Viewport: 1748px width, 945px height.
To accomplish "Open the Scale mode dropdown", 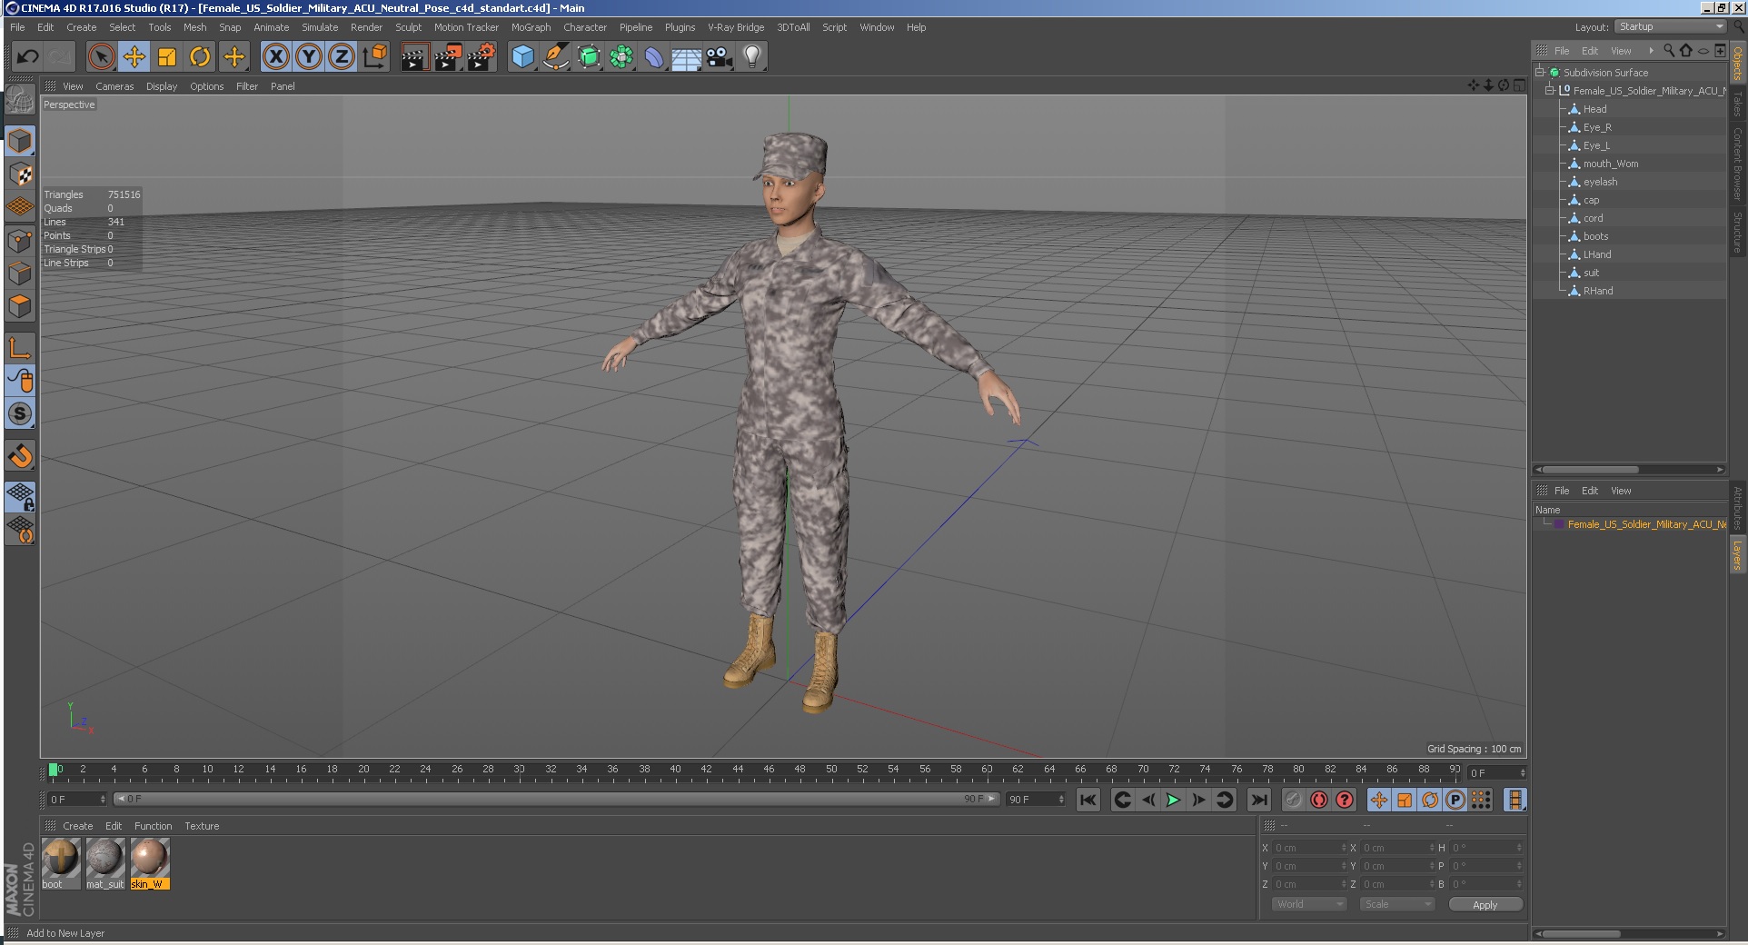I will pos(1396,904).
